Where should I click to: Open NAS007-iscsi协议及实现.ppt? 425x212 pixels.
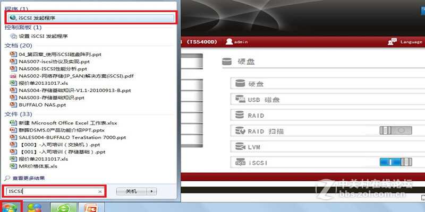(54, 61)
